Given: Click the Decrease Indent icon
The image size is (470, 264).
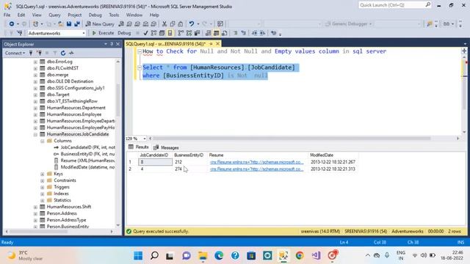Looking at the screenshot, I should 254,33.
